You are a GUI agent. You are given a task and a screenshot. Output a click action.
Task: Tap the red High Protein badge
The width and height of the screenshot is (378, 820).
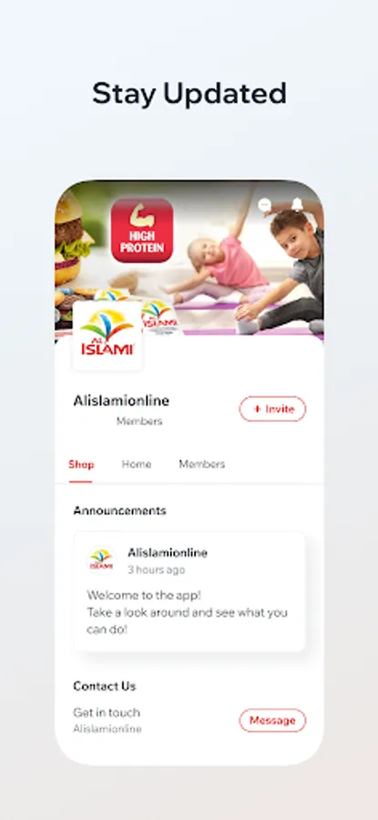pyautogui.click(x=142, y=231)
